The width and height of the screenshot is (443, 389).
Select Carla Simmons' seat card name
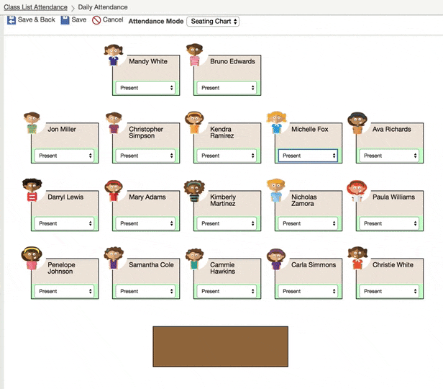click(314, 265)
